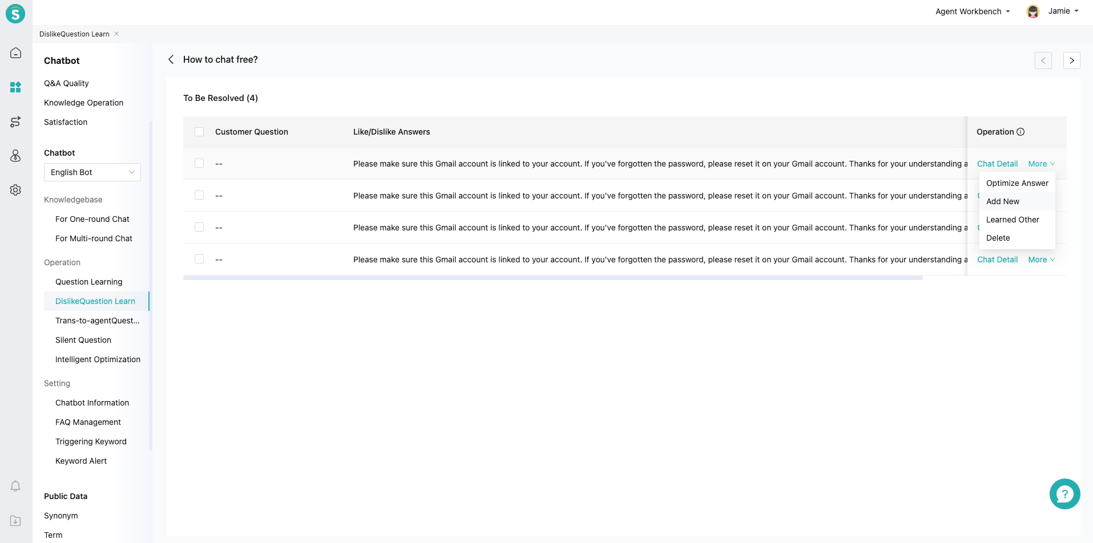Click the table horizontal scrollbar
Screen dimensions: 1093x543
[x=552, y=278]
